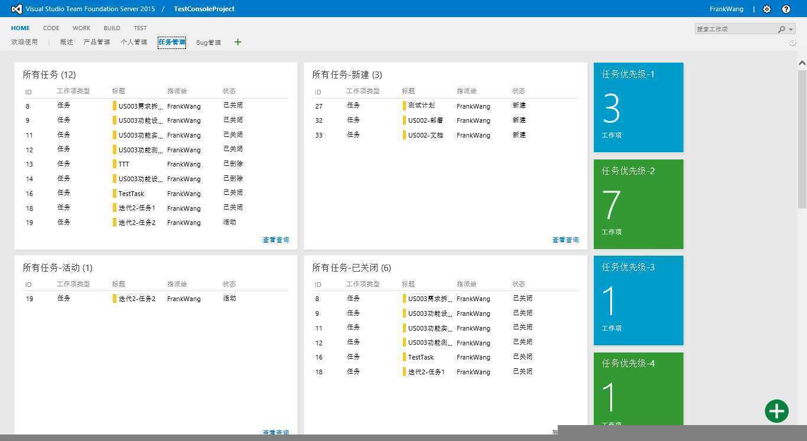This screenshot has width=807, height=441.
Task: Click 标题 column header in 所有任务-活动 widget
Action: click(x=119, y=284)
